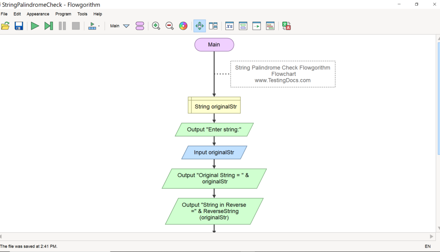Image resolution: width=440 pixels, height=252 pixels.
Task: Zoom in on the flowchart
Action: 156,26
